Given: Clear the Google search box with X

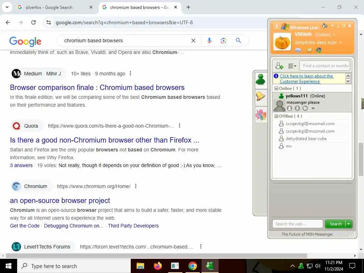Looking at the screenshot, I should [193, 41].
